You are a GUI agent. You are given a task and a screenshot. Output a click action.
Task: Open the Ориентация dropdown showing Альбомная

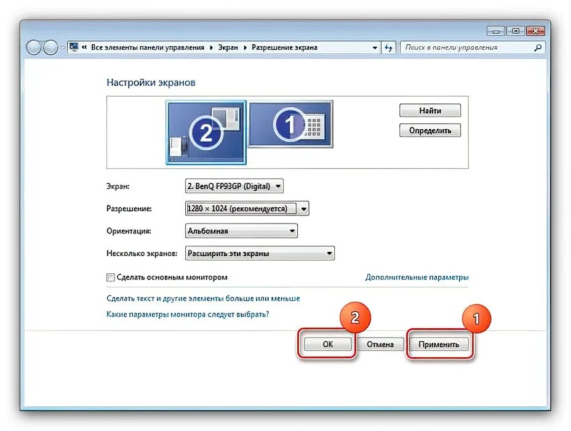tap(241, 231)
